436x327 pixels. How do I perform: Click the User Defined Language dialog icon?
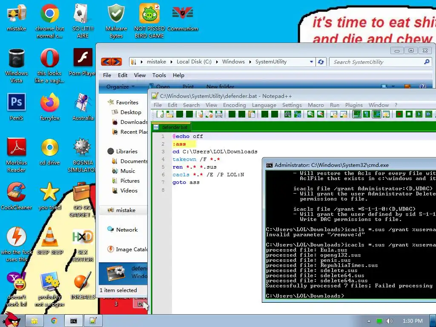[386, 114]
